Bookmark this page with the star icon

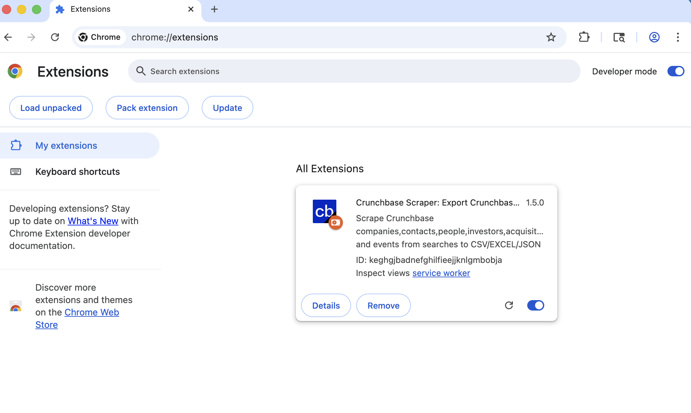point(551,37)
